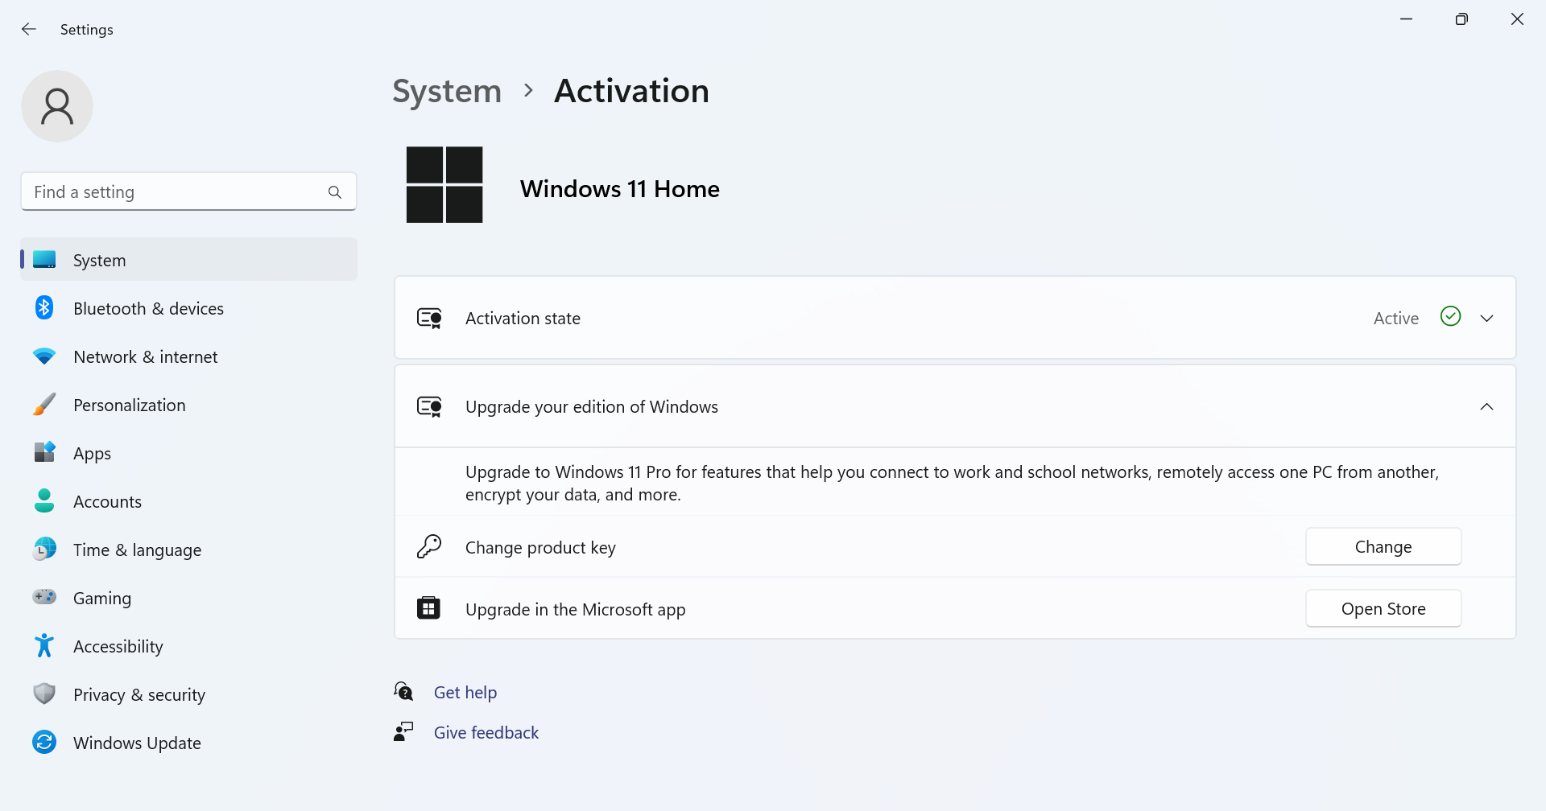Viewport: 1546px width, 811px height.
Task: Select the Accounts person icon in sidebar
Action: tap(44, 500)
